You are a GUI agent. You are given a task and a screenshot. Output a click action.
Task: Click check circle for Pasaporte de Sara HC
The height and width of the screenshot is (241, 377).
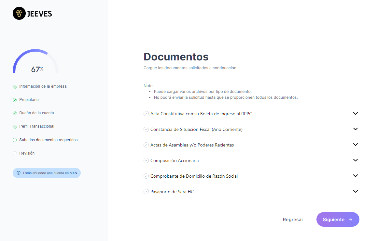pyautogui.click(x=146, y=192)
